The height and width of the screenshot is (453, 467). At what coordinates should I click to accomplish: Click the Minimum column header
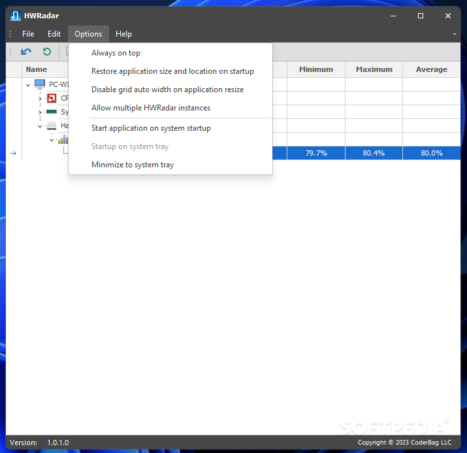click(316, 69)
